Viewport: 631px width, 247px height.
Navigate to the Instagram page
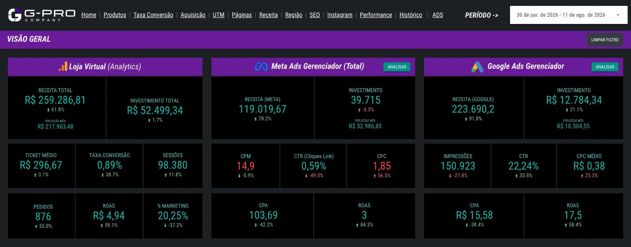tap(340, 15)
